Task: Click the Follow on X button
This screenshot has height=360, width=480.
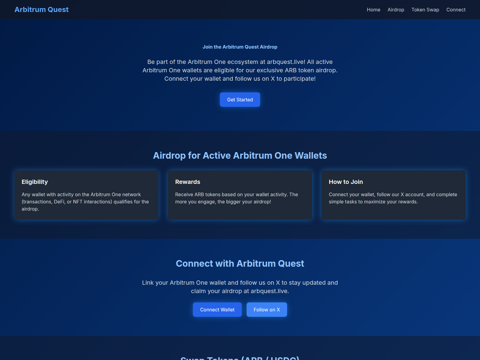Action: pos(267,309)
